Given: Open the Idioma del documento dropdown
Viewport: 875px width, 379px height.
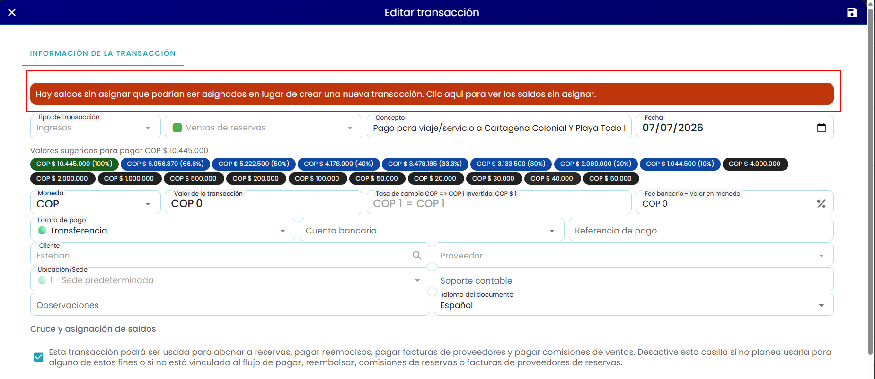Looking at the screenshot, I should [822, 305].
